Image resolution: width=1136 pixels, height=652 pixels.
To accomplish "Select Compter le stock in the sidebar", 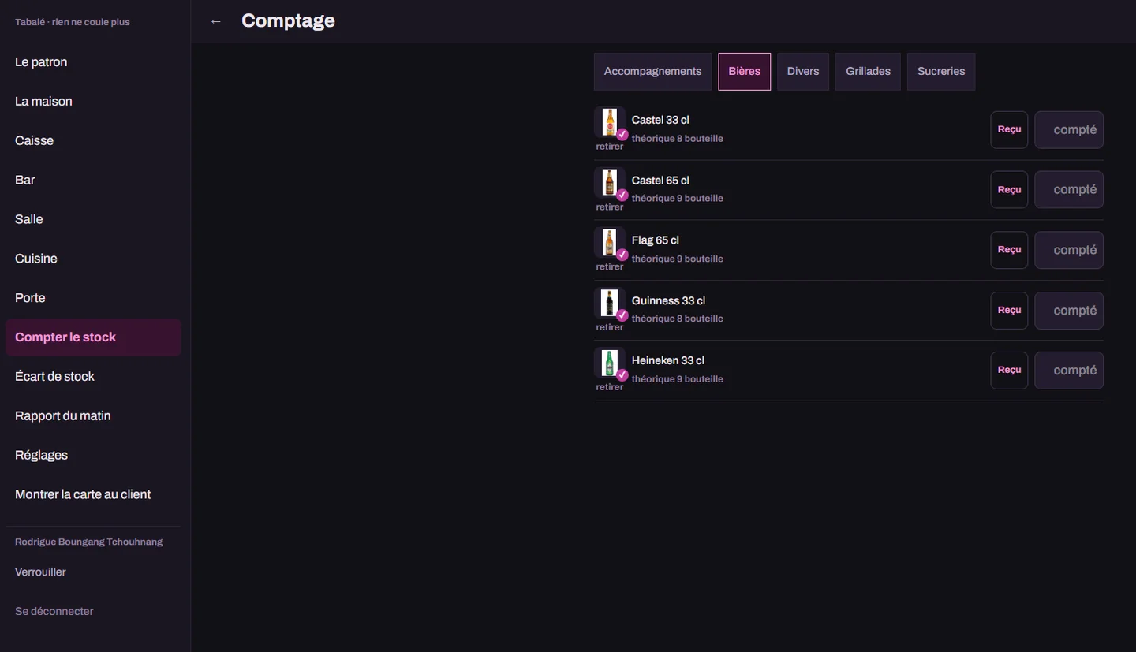I will point(93,337).
